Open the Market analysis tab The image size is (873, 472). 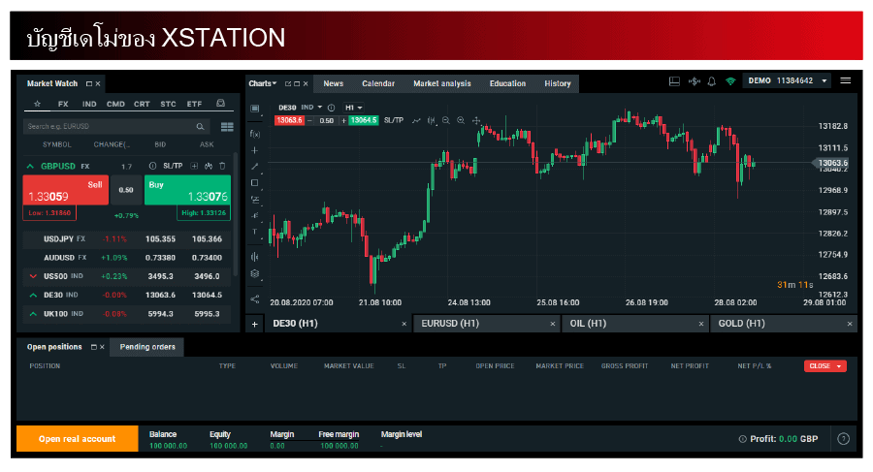click(441, 83)
